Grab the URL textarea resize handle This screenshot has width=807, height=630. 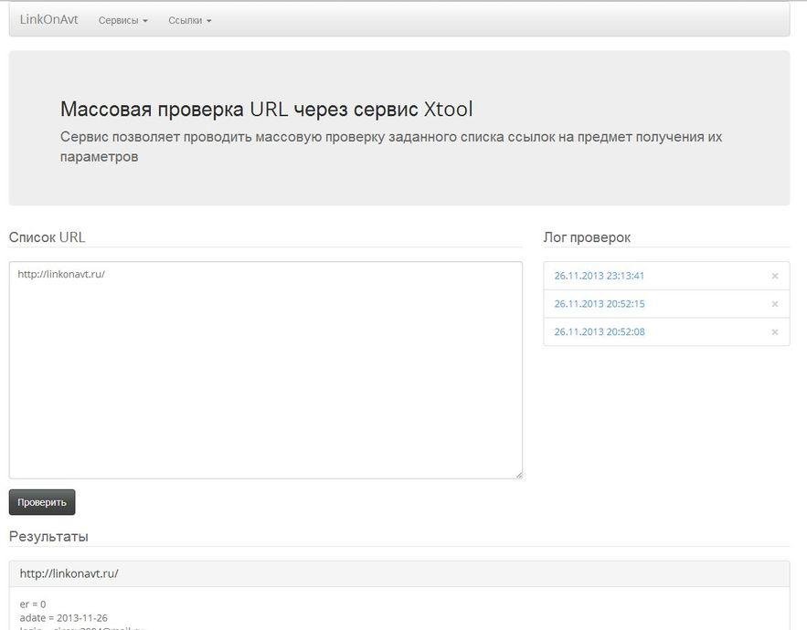[x=518, y=474]
